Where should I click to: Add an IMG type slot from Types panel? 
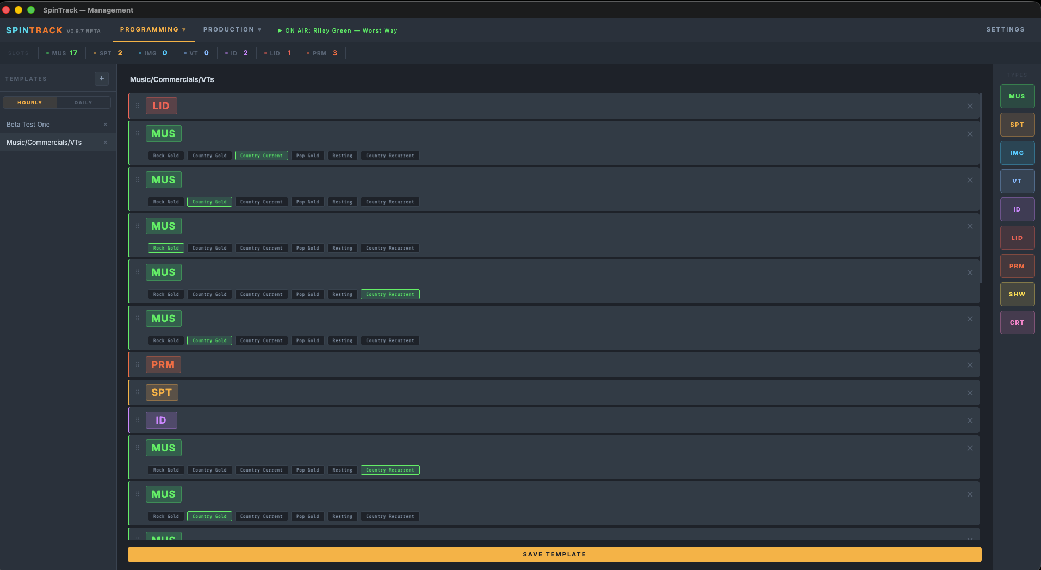[1017, 153]
